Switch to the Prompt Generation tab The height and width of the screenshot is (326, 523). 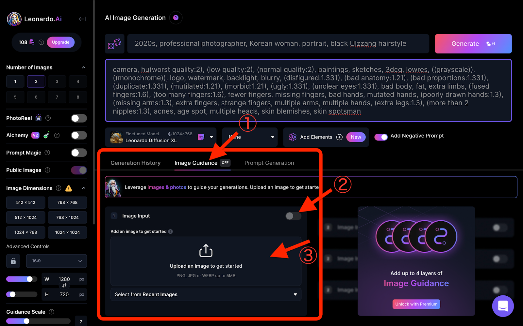coord(269,163)
